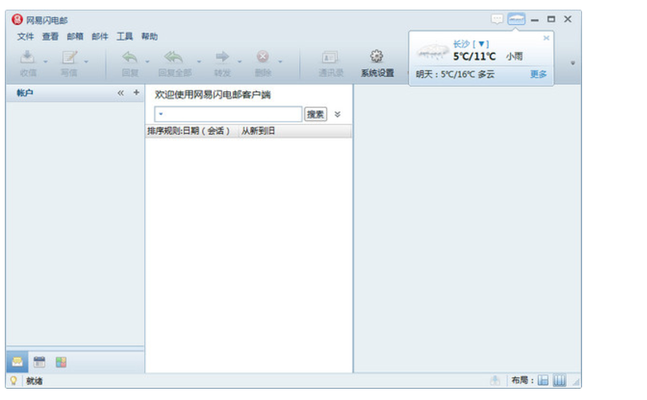Click the 长沙 city name link
The image size is (647, 400).
coord(461,44)
